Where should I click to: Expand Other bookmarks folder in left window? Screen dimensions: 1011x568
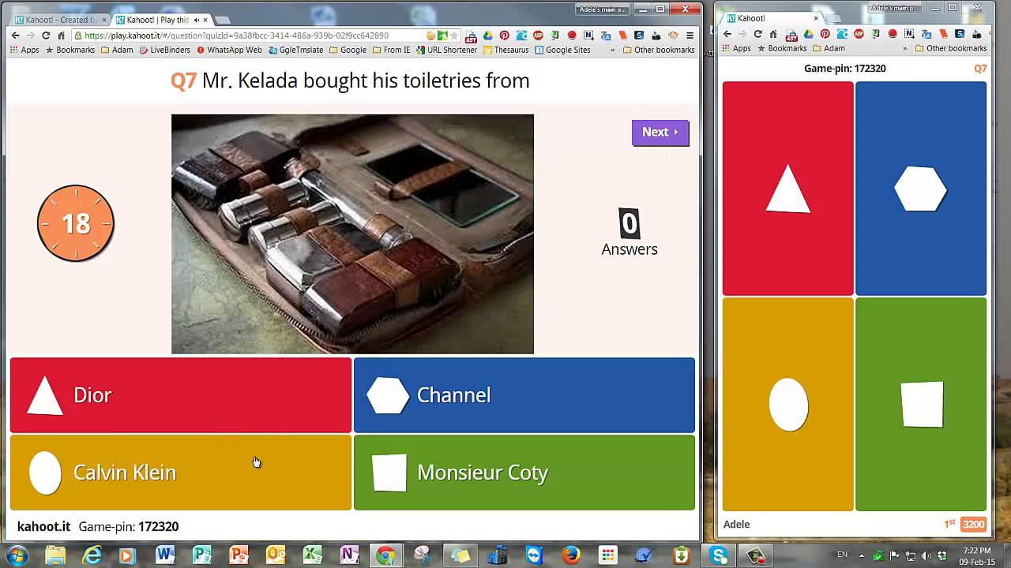pos(659,50)
